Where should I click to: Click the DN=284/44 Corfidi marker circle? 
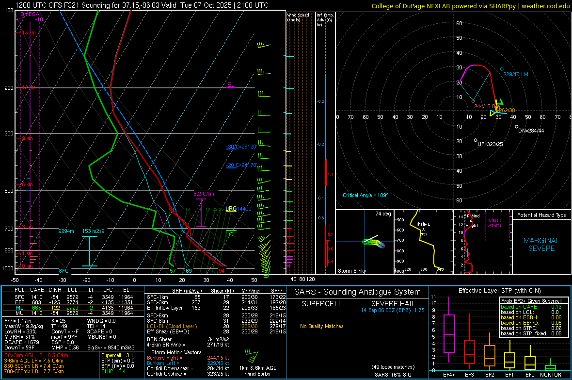(517, 127)
